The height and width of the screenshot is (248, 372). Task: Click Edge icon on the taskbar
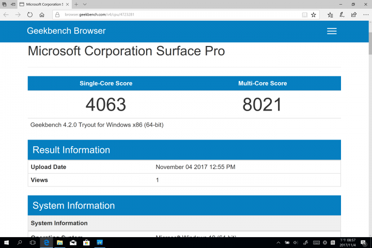pyautogui.click(x=47, y=242)
